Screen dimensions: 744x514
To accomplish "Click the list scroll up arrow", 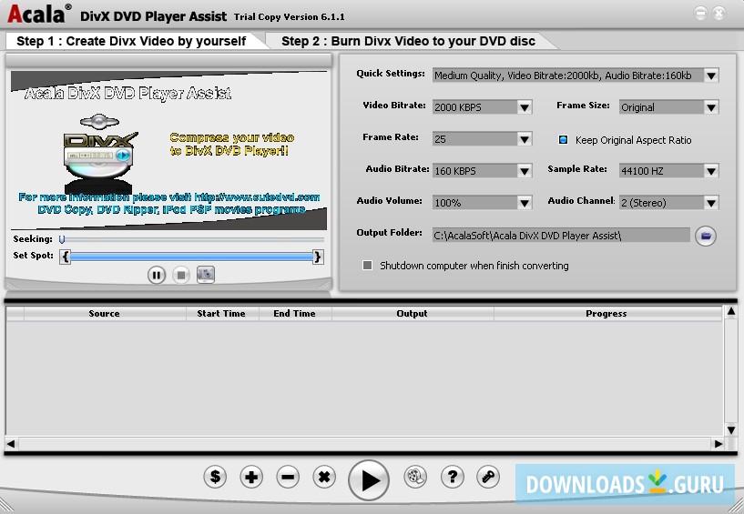I will coord(731,311).
